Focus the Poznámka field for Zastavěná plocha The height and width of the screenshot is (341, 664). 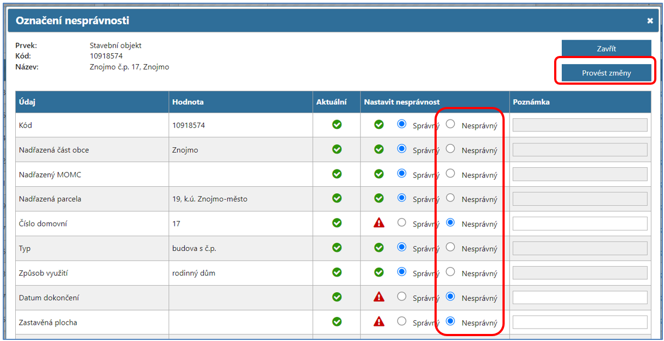pos(580,323)
